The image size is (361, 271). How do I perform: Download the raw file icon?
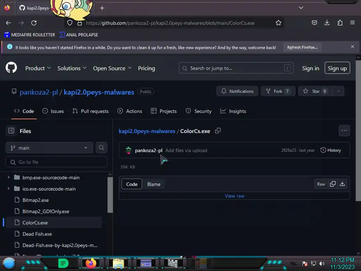click(x=342, y=184)
